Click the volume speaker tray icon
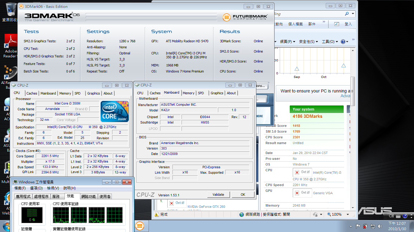 [379, 226]
